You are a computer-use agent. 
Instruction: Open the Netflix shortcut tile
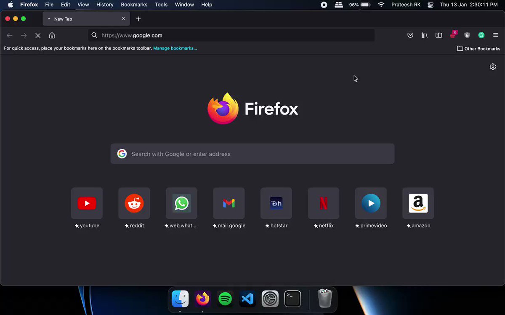click(324, 203)
